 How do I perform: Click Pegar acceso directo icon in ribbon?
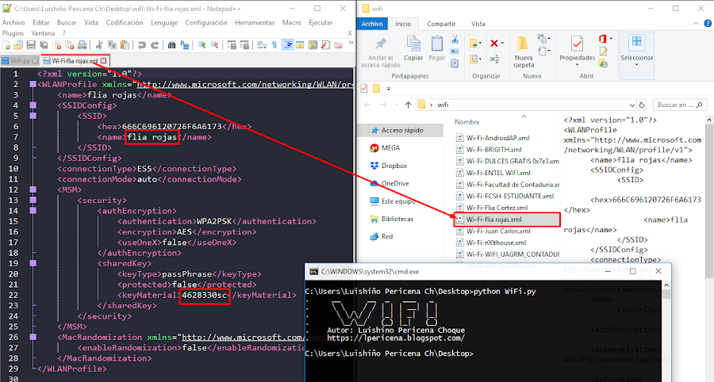pyautogui.click(x=455, y=63)
